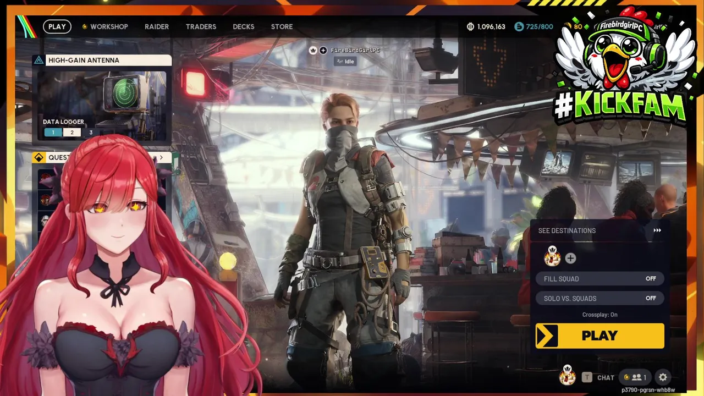
Task: Open the RAIDER tab
Action: point(157,26)
